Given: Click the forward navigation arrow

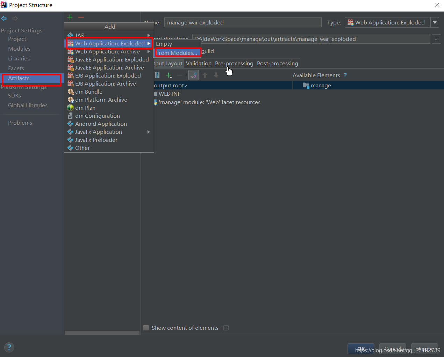Looking at the screenshot, I should 15,19.
